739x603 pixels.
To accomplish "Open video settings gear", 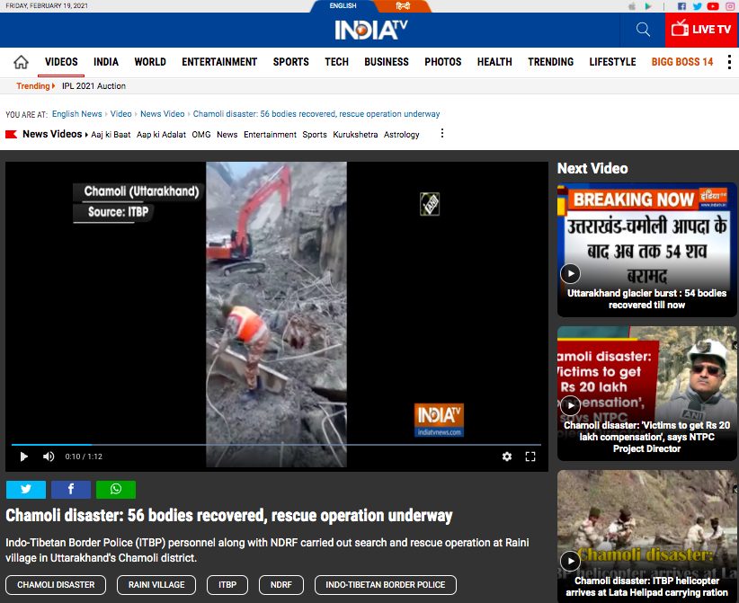I will click(507, 457).
